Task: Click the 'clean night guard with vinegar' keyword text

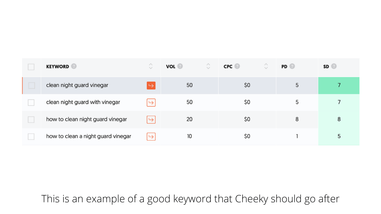Action: (x=83, y=102)
